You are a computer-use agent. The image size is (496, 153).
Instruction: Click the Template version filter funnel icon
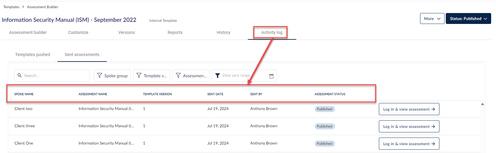point(139,75)
